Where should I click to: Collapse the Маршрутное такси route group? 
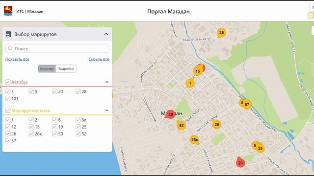click(107, 110)
